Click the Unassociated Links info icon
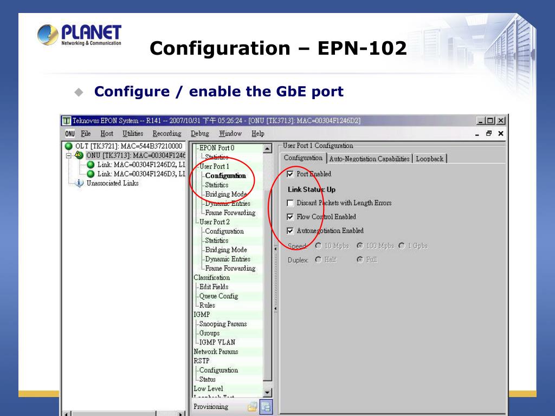Screen dimensions: 555x416 (79, 183)
